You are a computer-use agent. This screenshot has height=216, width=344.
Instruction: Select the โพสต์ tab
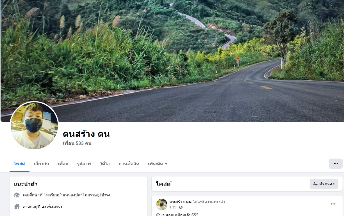(x=19, y=164)
